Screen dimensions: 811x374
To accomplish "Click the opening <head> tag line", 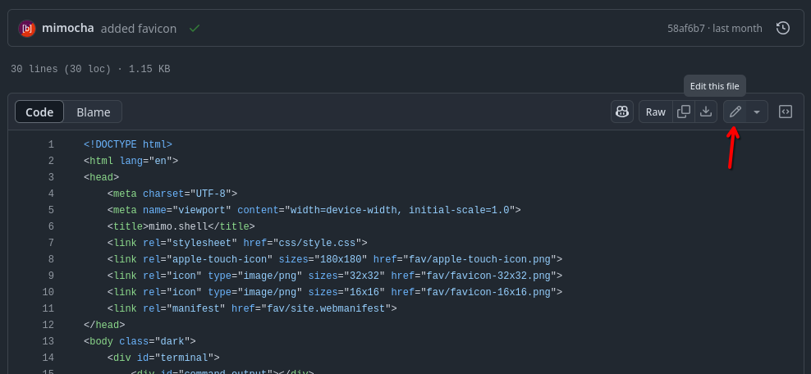I will pos(102,177).
